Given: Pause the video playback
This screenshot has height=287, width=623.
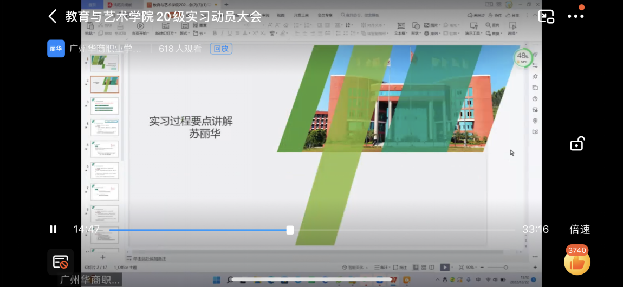Looking at the screenshot, I should tap(53, 229).
